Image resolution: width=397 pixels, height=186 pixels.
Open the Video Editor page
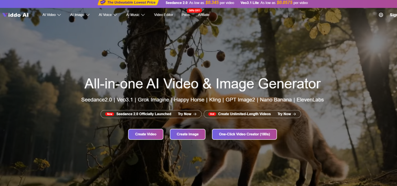tap(164, 15)
